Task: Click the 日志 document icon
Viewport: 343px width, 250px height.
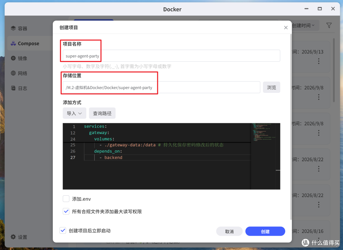Action: pyautogui.click(x=13, y=88)
